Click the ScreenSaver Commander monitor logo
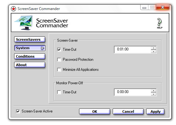 24,23
